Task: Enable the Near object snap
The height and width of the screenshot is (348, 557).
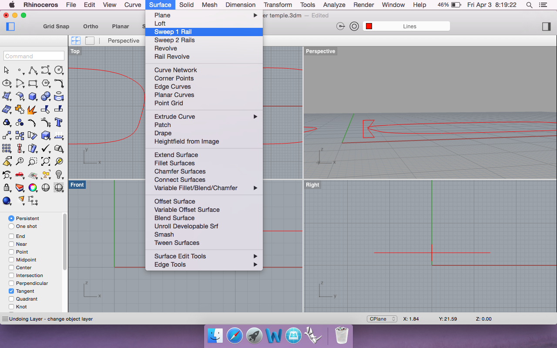Action: coord(11,244)
